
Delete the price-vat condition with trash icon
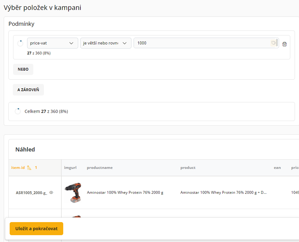pyautogui.click(x=284, y=44)
